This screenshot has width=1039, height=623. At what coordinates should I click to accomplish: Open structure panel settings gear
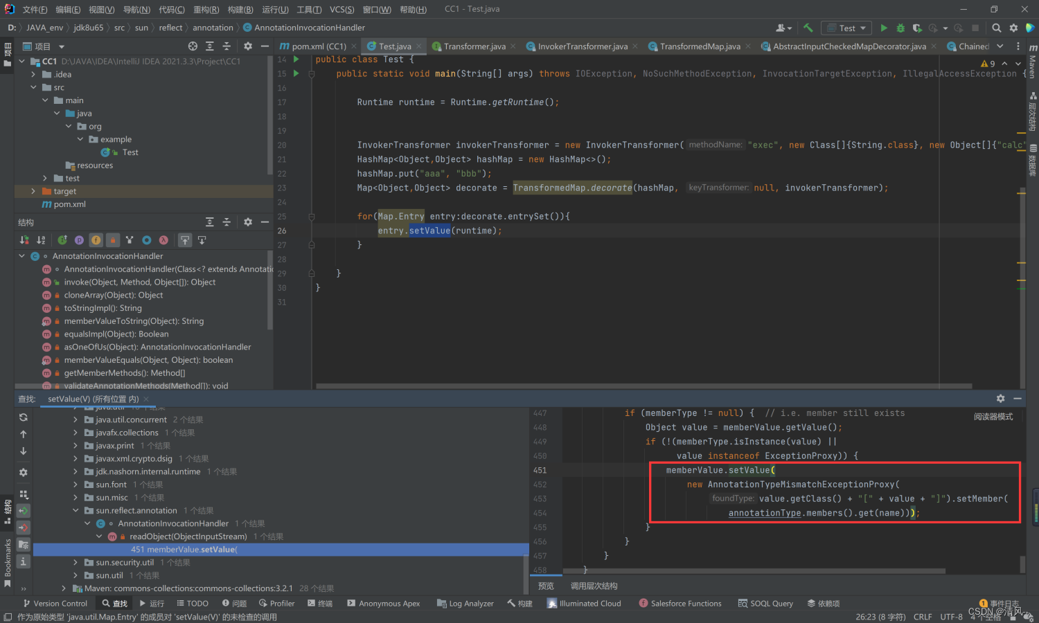[248, 222]
